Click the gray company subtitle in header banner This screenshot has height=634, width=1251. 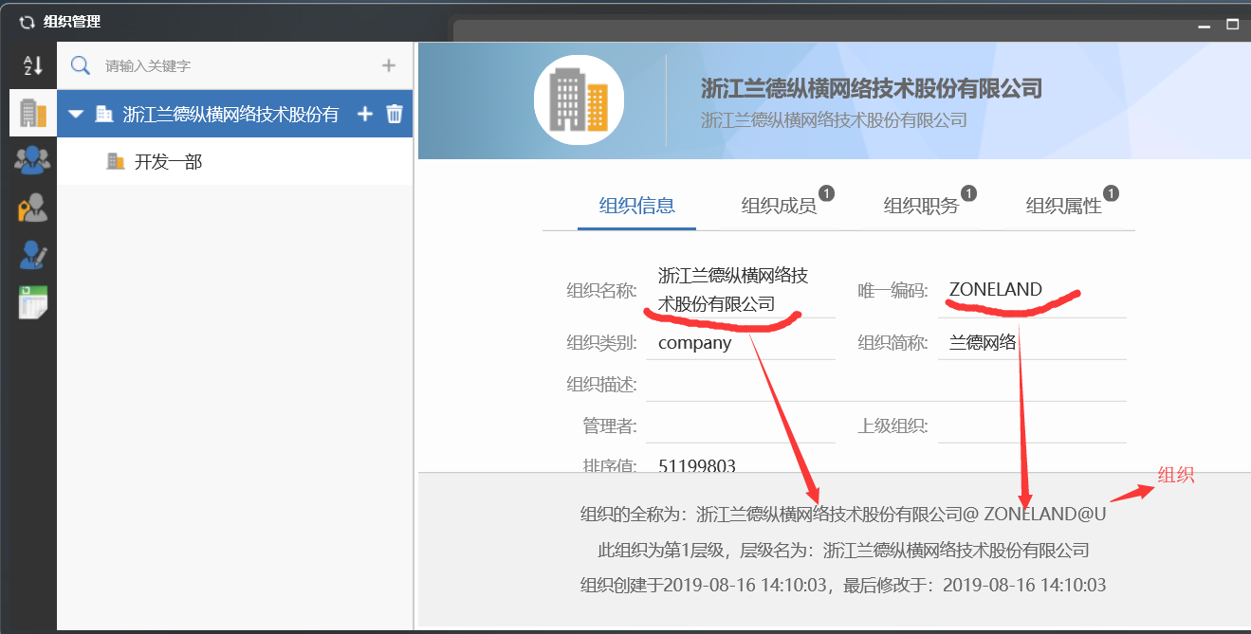coord(834,120)
